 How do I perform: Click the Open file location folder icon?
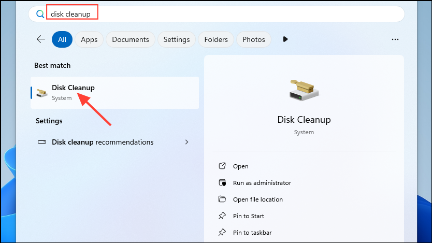222,199
